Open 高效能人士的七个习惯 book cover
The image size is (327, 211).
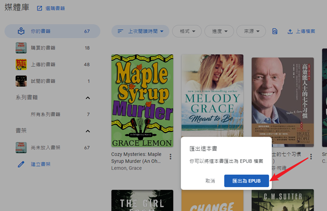[283, 102]
